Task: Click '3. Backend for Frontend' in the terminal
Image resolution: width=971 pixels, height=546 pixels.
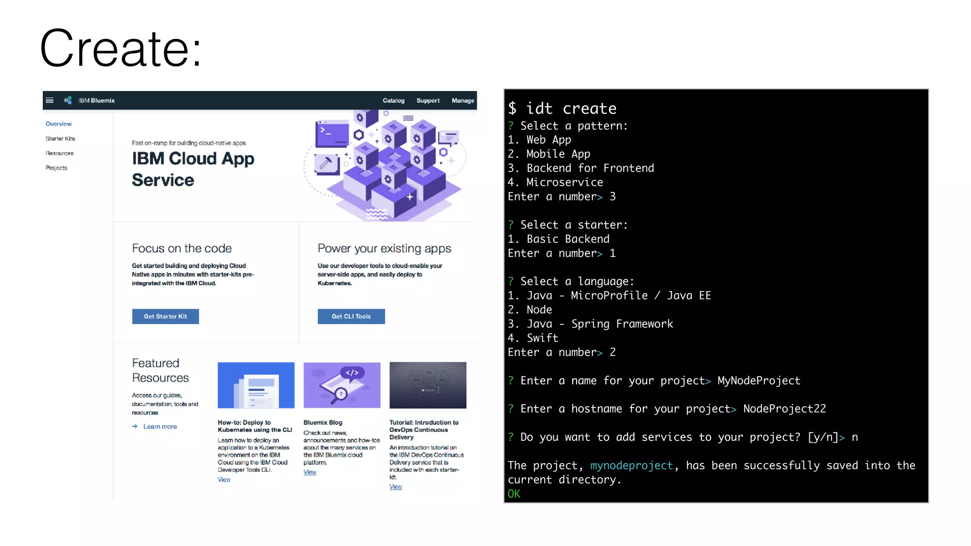Action: (581, 168)
